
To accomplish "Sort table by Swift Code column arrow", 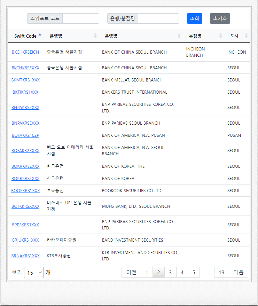I will 40,34.
